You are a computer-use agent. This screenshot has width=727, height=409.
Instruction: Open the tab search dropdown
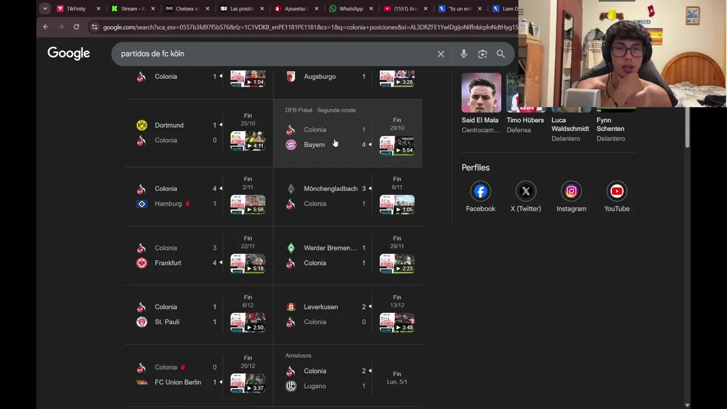tap(45, 9)
